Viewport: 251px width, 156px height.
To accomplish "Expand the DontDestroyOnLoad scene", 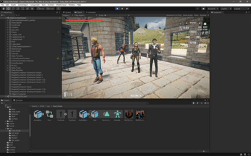I will [6, 97].
